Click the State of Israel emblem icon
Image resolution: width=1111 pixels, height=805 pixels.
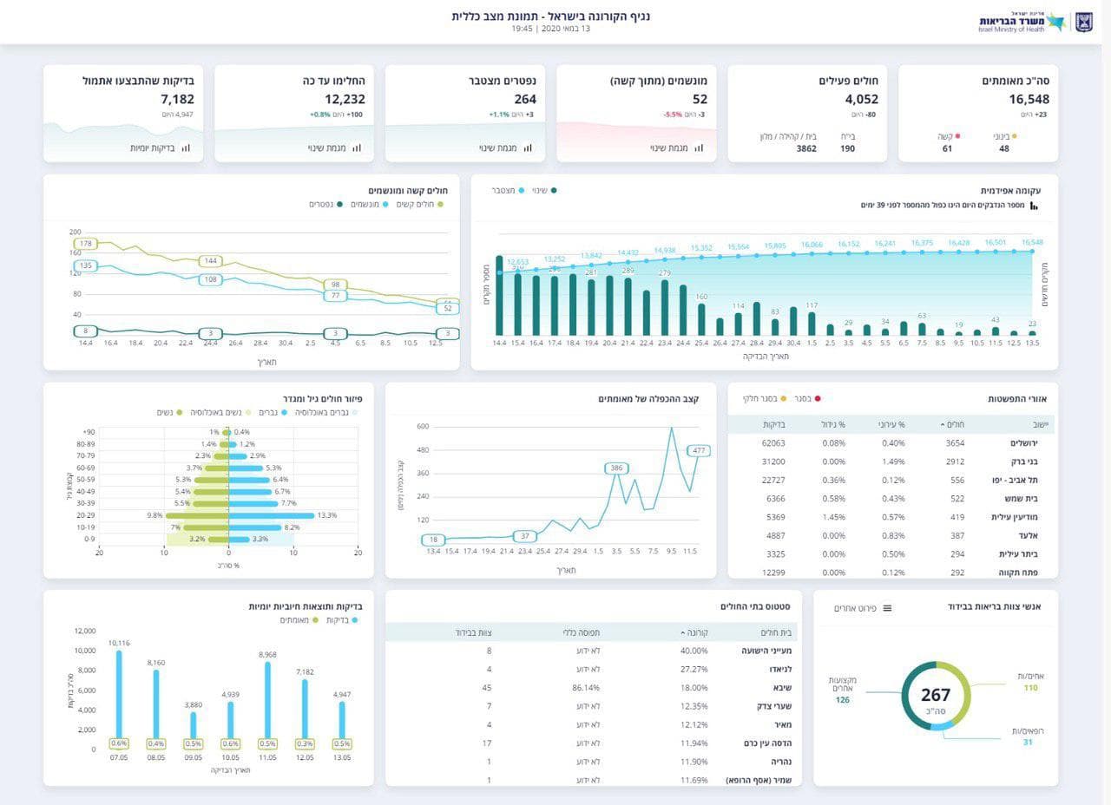tap(1084, 23)
